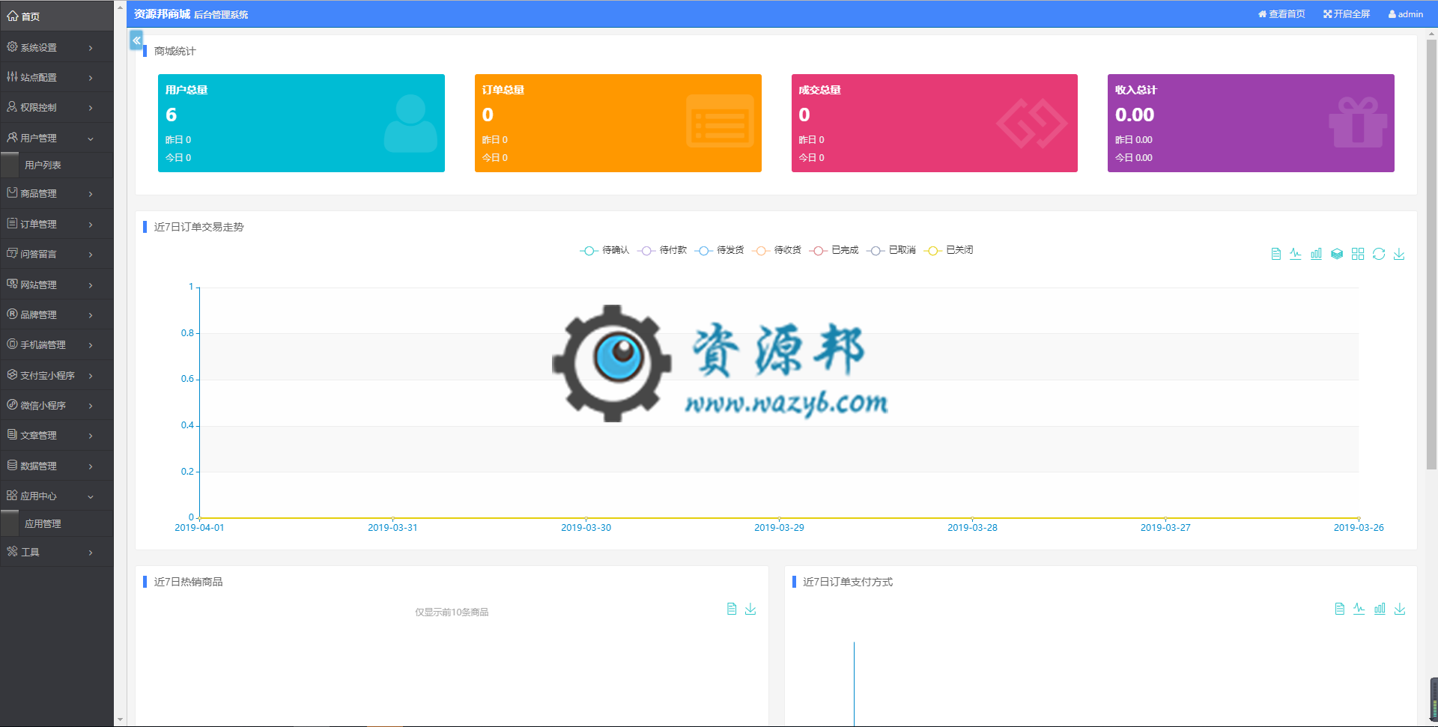The image size is (1438, 727).
Task: Switch payment methods chart to line type
Action: click(x=1359, y=609)
